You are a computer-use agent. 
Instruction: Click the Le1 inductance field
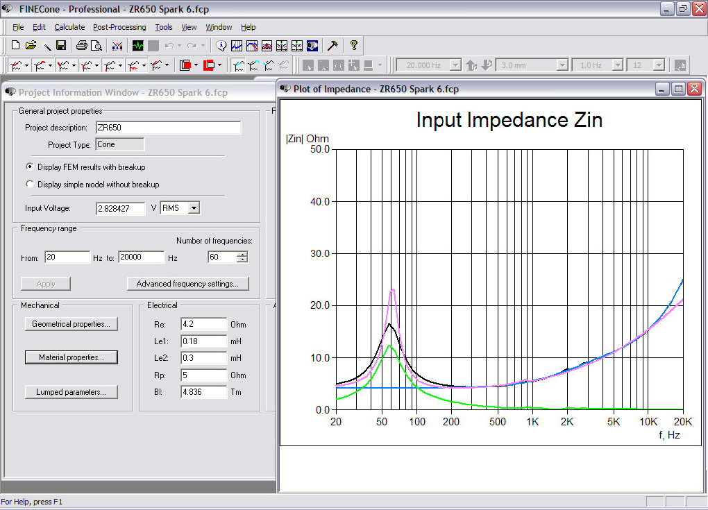(x=203, y=341)
